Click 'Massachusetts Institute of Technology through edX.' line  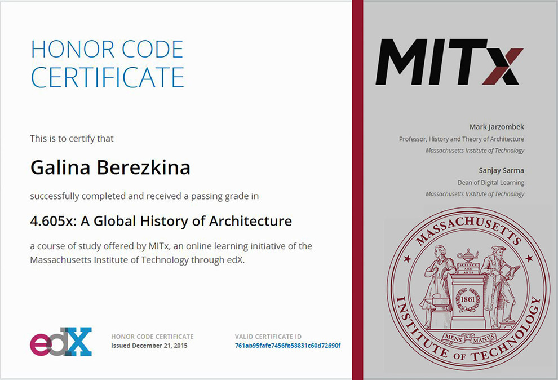138,260
